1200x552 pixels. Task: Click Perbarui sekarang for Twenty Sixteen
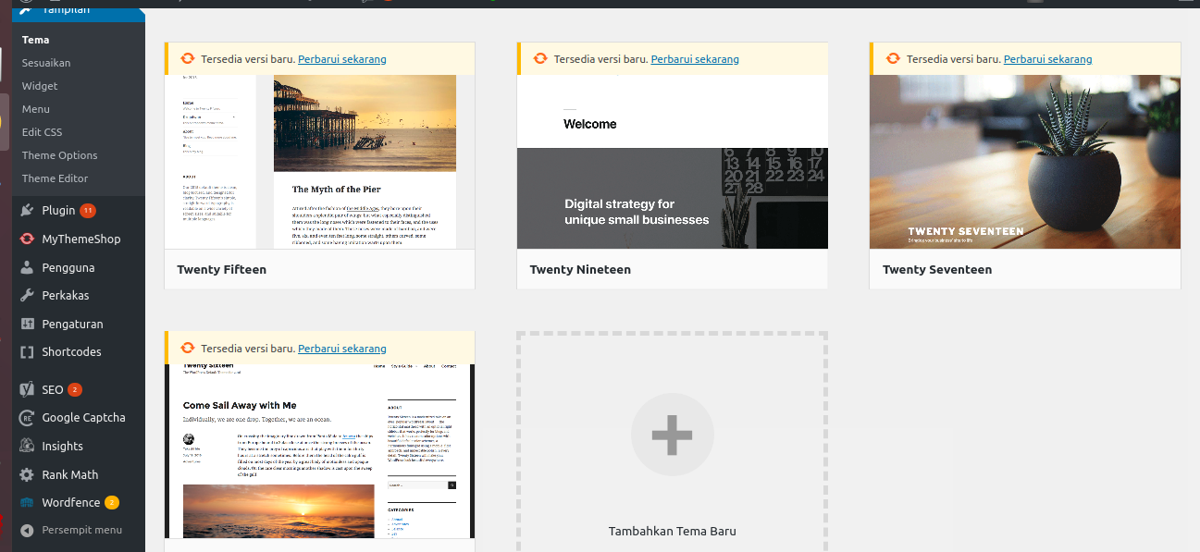[342, 349]
